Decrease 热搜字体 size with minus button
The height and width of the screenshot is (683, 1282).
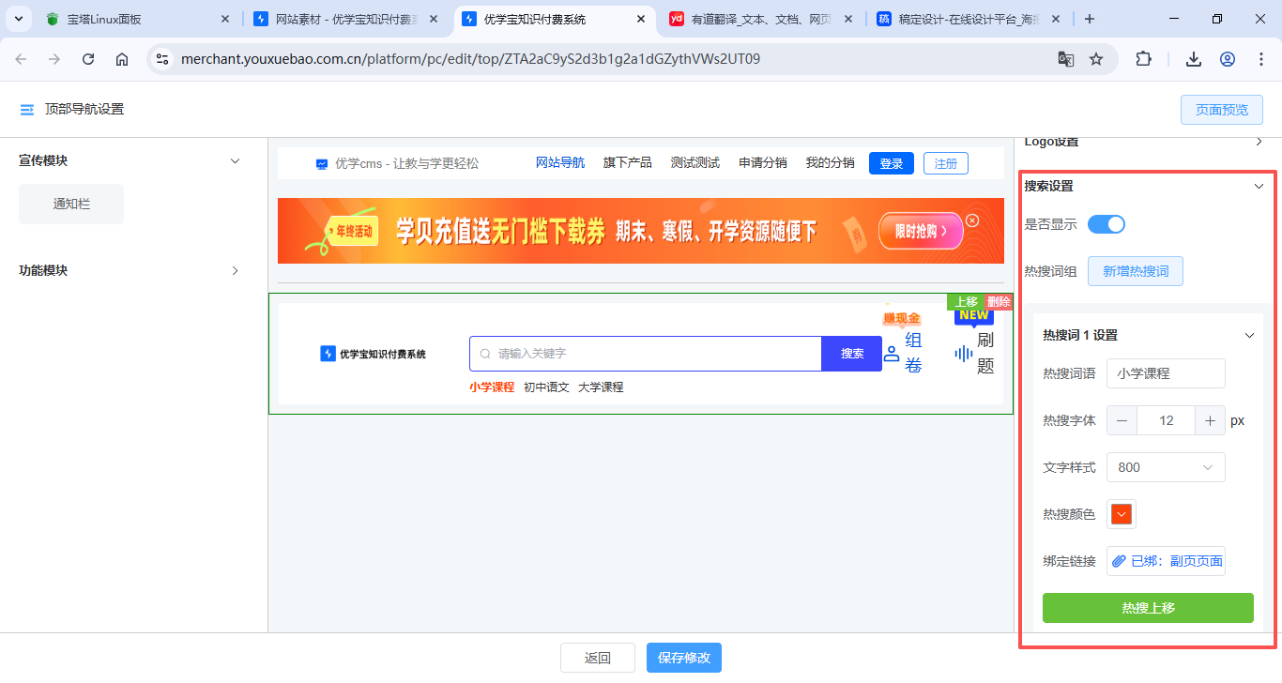click(1122, 420)
